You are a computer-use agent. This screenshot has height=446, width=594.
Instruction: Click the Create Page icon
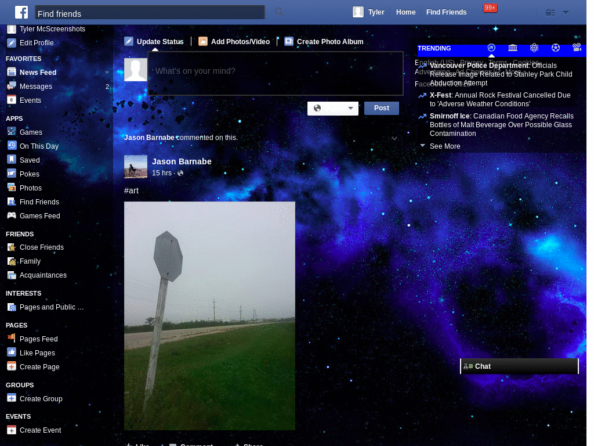(12, 366)
